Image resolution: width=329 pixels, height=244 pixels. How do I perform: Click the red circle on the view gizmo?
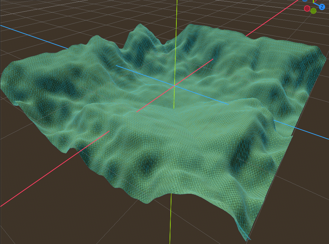pyautogui.click(x=307, y=8)
